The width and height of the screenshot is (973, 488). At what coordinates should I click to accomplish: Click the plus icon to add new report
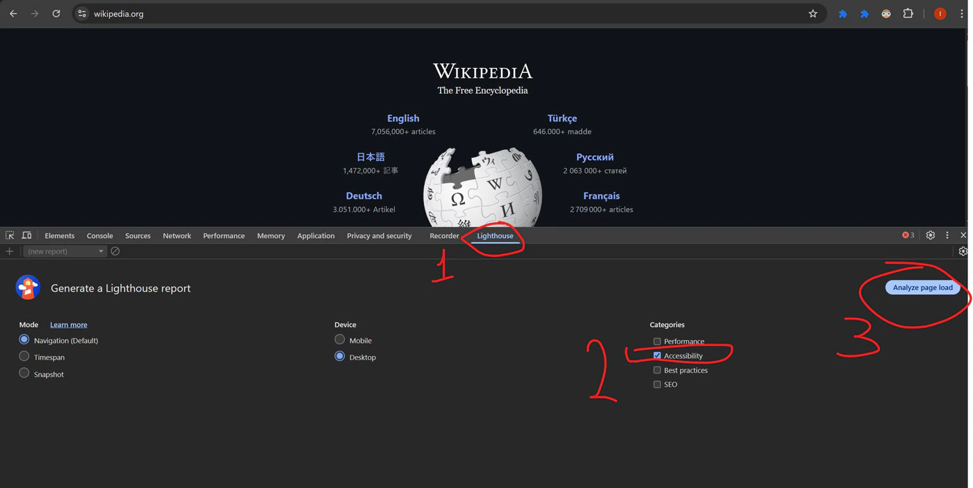10,251
